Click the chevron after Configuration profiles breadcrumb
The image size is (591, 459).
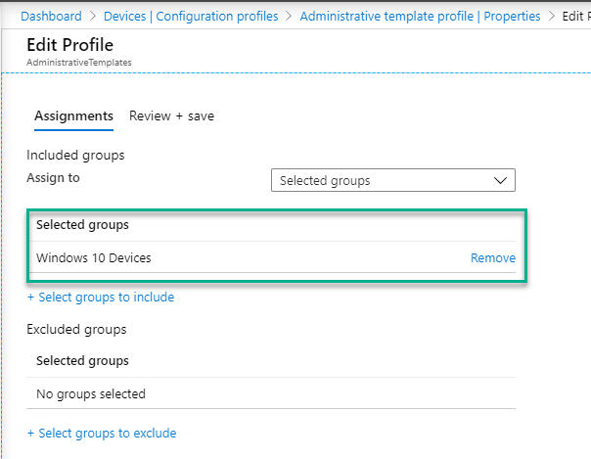pos(289,17)
